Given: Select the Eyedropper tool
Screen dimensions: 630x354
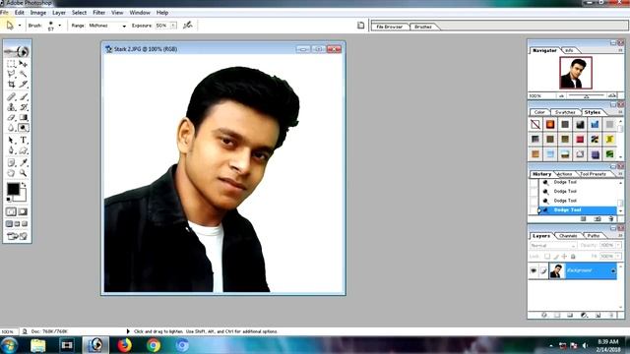Looking at the screenshot, I should 24,162.
